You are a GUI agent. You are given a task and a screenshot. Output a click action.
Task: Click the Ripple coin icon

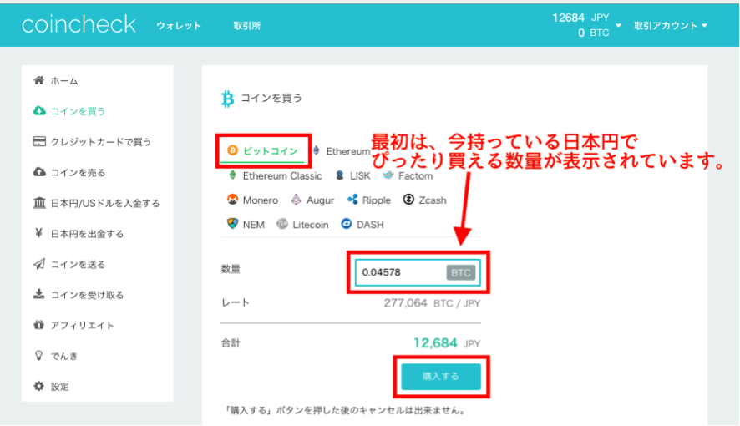click(x=352, y=200)
